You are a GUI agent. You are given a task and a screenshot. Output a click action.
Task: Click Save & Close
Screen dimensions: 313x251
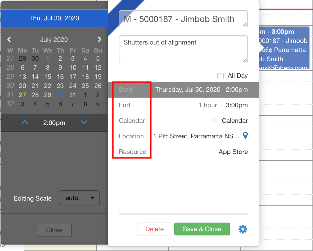tap(202, 229)
